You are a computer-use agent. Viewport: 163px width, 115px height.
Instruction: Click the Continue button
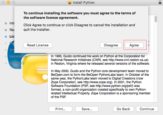pos(147,109)
